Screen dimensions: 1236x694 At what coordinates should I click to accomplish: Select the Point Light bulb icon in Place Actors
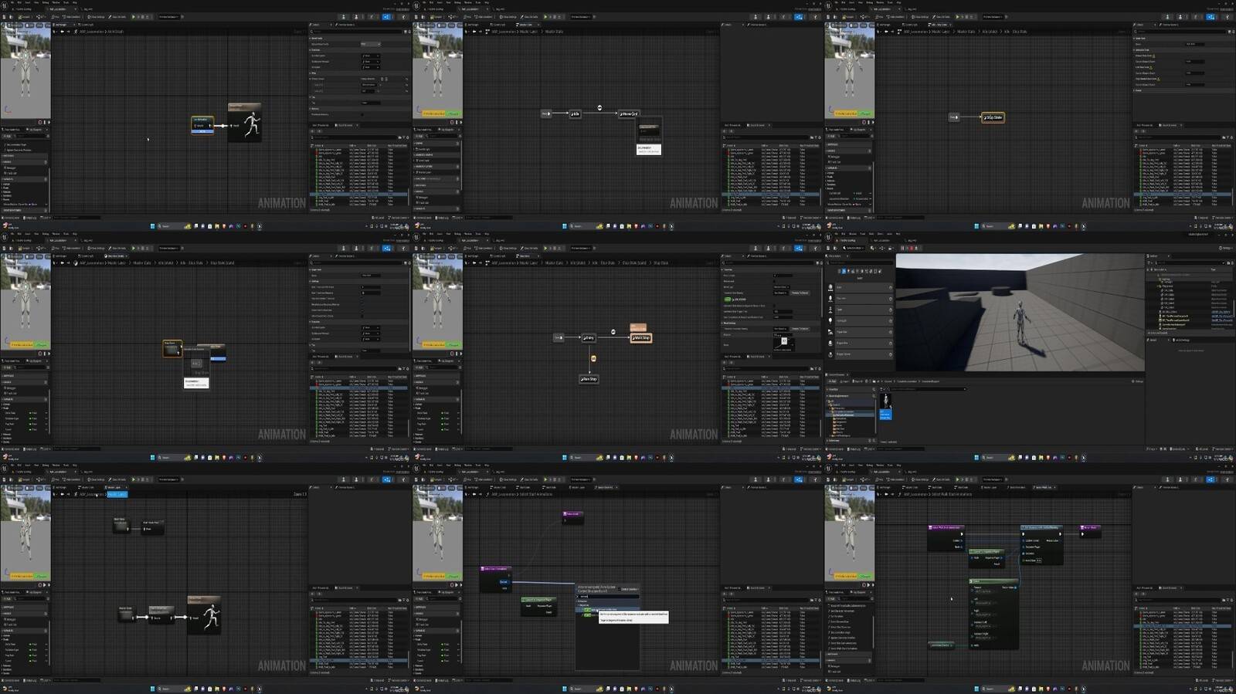tap(830, 320)
